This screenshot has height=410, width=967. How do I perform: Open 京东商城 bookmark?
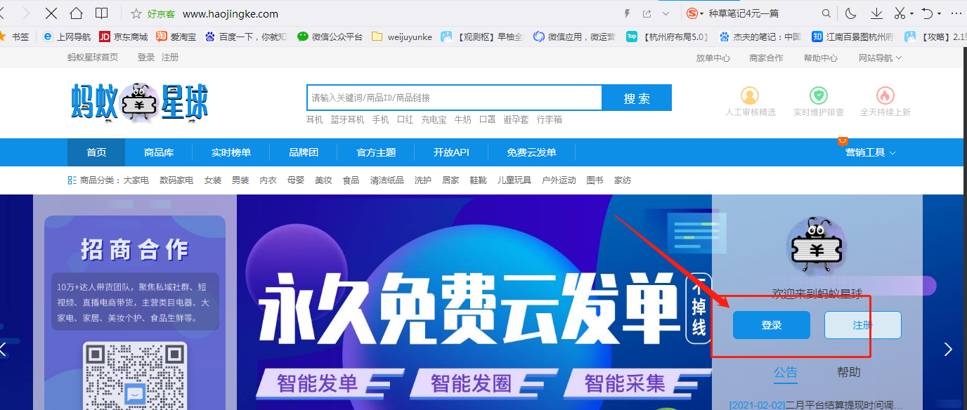[124, 37]
